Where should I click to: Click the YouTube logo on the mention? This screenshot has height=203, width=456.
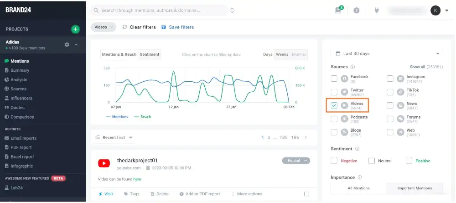tap(104, 163)
